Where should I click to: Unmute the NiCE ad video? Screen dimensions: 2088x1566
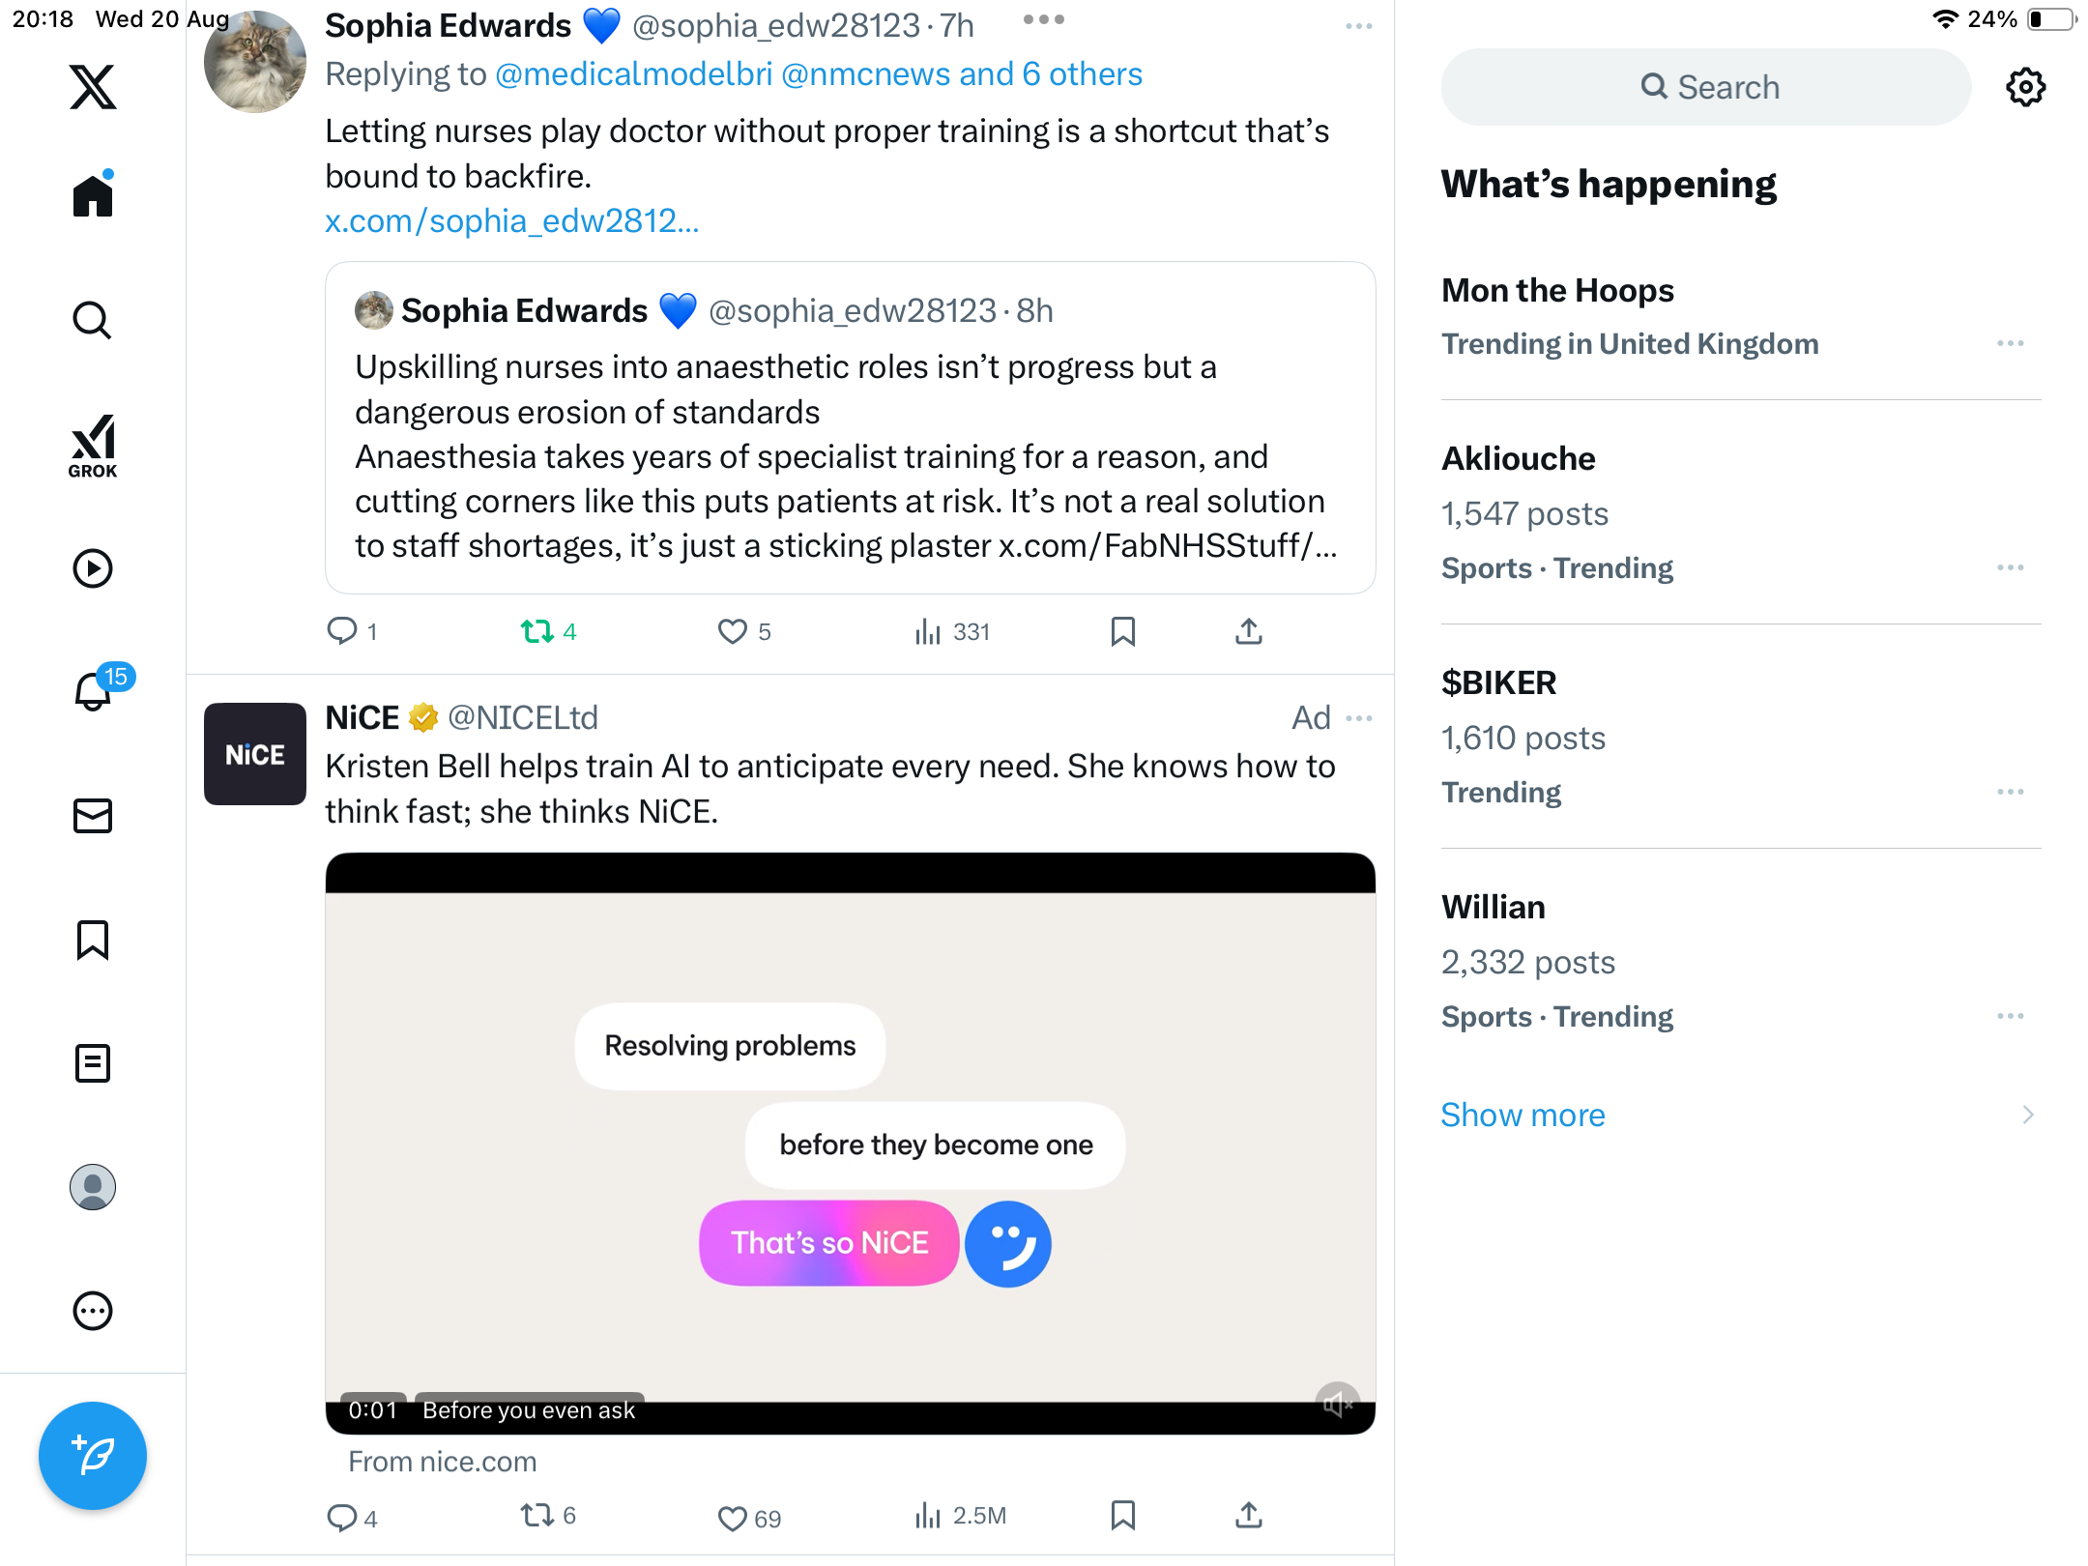point(1337,1404)
